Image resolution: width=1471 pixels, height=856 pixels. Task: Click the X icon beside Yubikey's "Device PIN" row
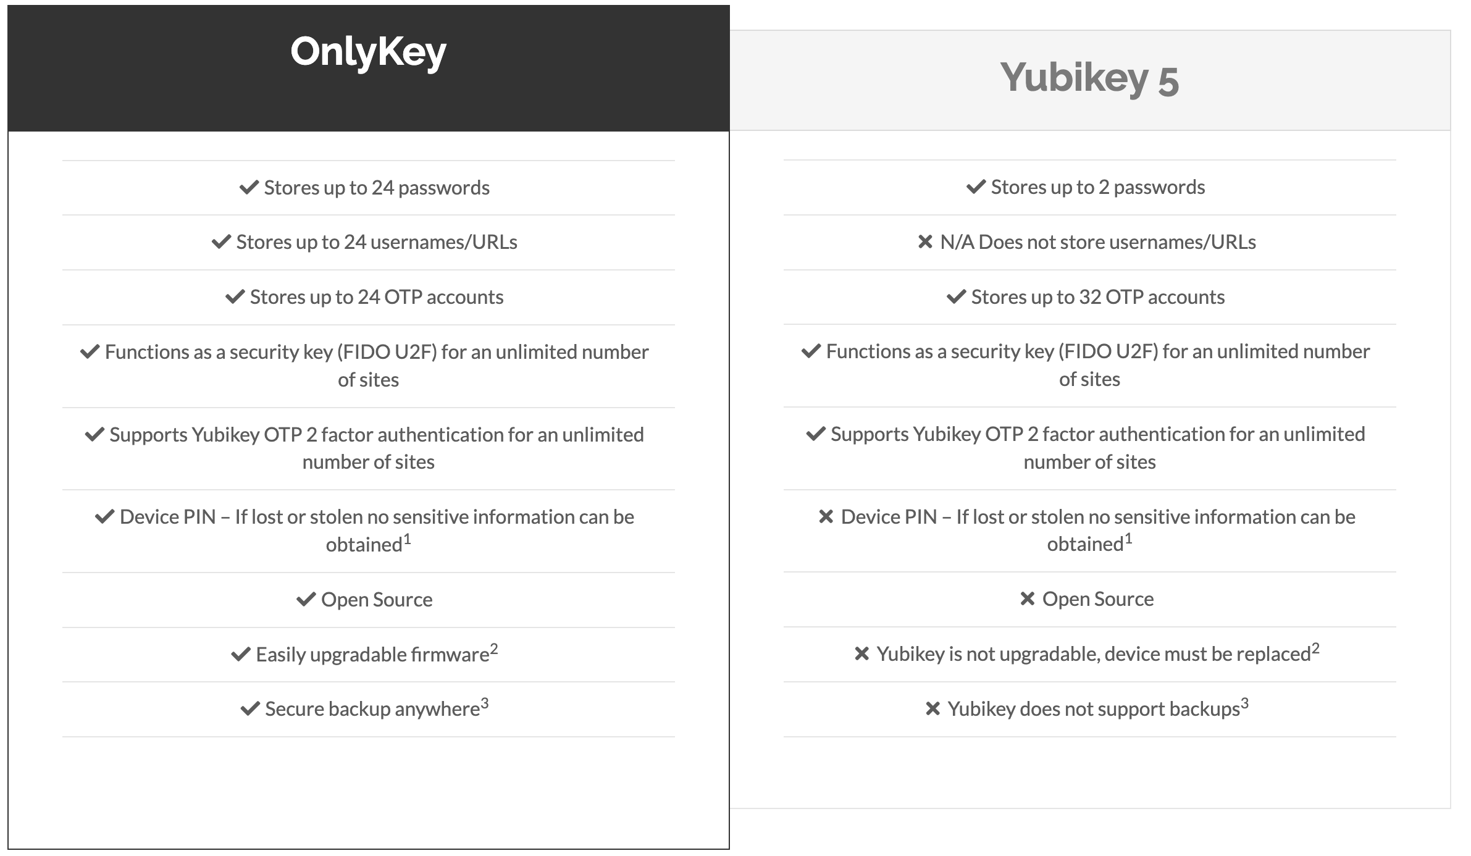pos(826,516)
